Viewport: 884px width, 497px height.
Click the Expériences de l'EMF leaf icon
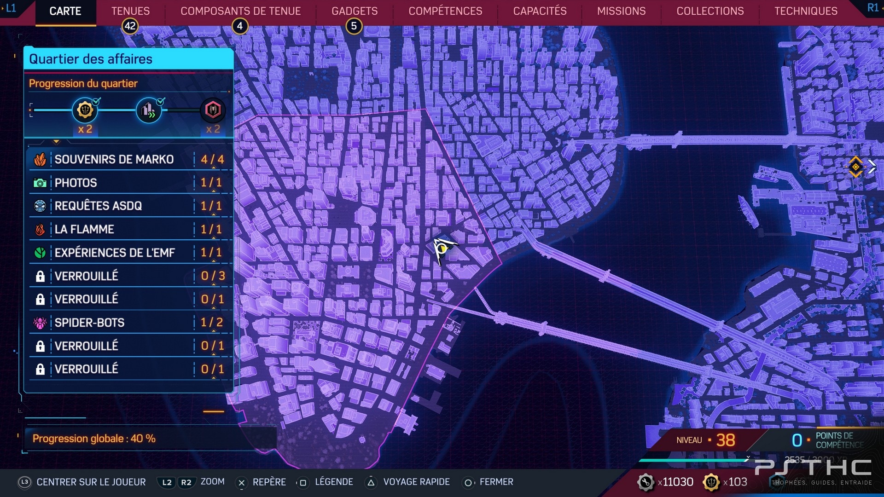pyautogui.click(x=40, y=253)
